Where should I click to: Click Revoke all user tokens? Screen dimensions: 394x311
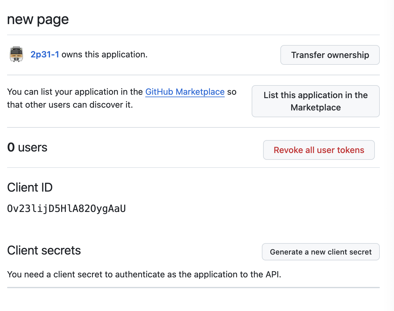pyautogui.click(x=319, y=150)
